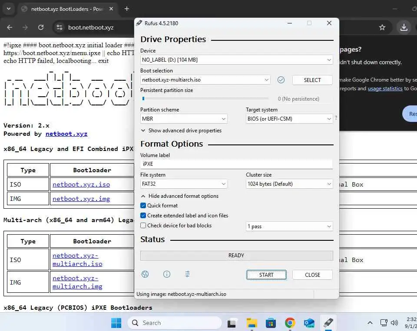This screenshot has height=331, width=417.
Task: Open Chrome tab search dropdown arrow
Action: coord(9,9)
